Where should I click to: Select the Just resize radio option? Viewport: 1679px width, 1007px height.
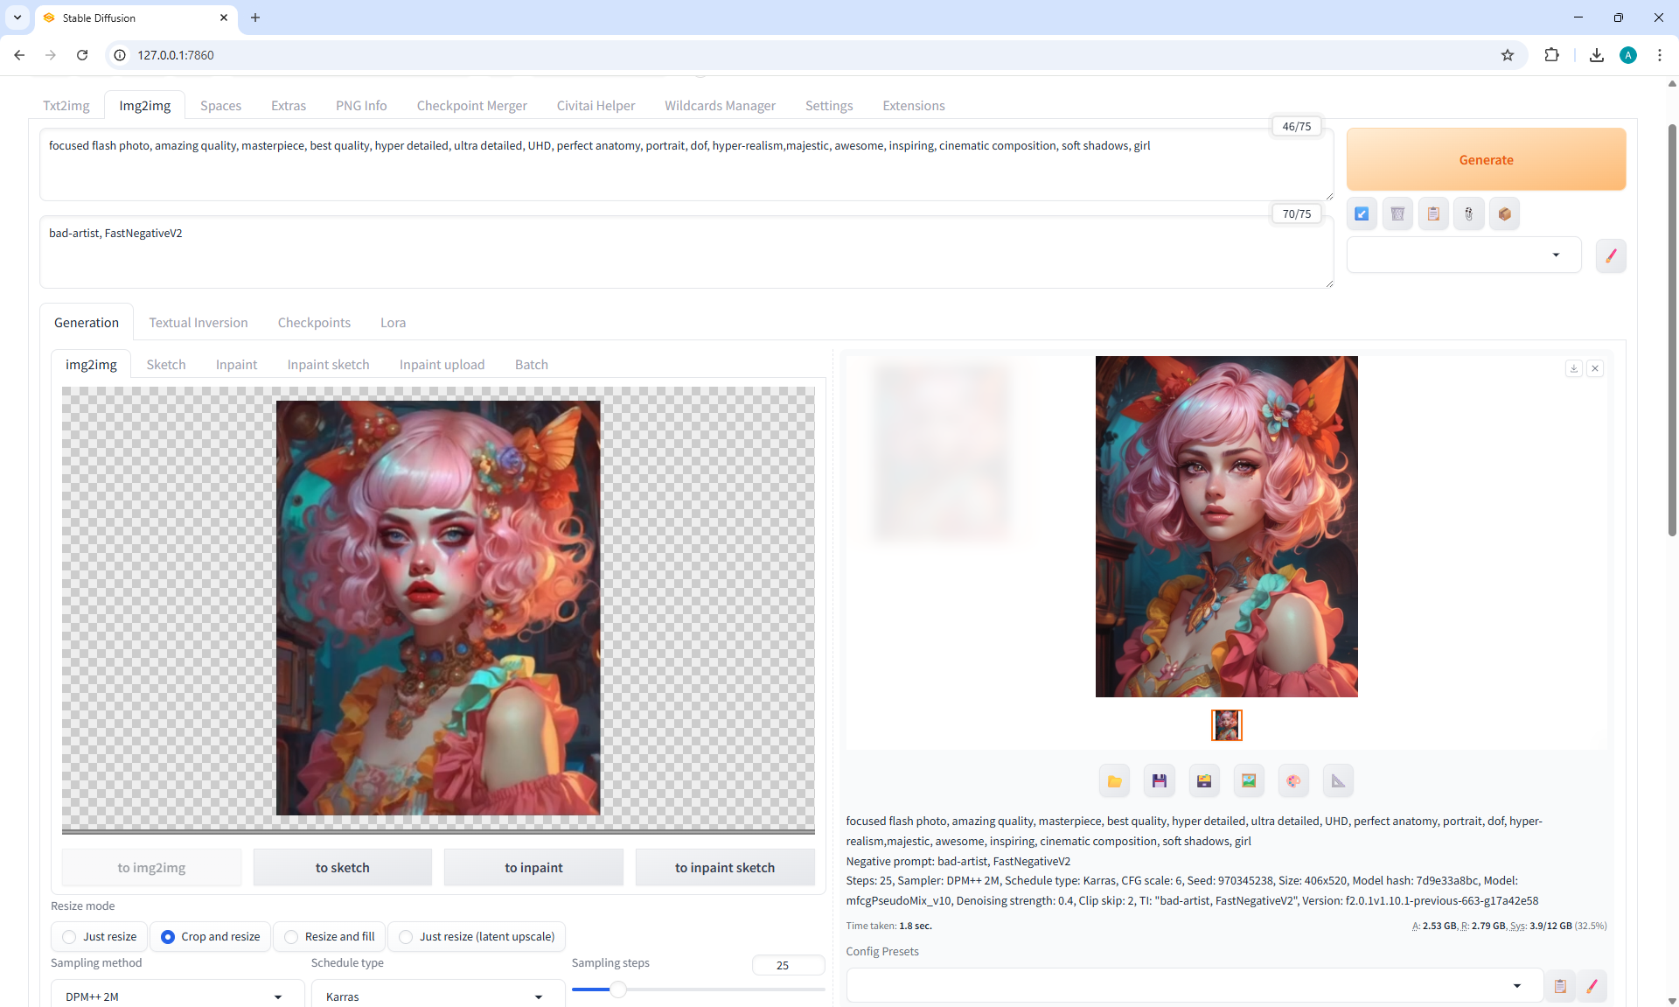(x=70, y=937)
